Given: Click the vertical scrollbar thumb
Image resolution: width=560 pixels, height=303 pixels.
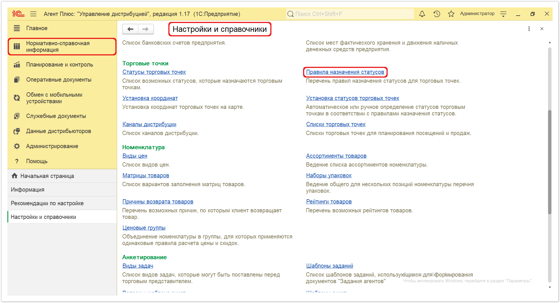Looking at the screenshot, I should (550, 162).
